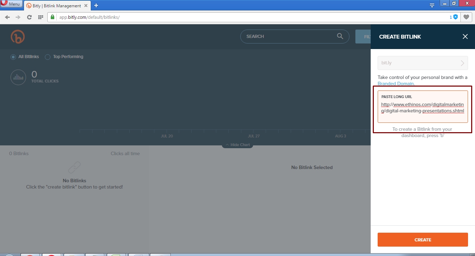Reload the page with refresh icon
The width and height of the screenshot is (475, 256).
(29, 17)
